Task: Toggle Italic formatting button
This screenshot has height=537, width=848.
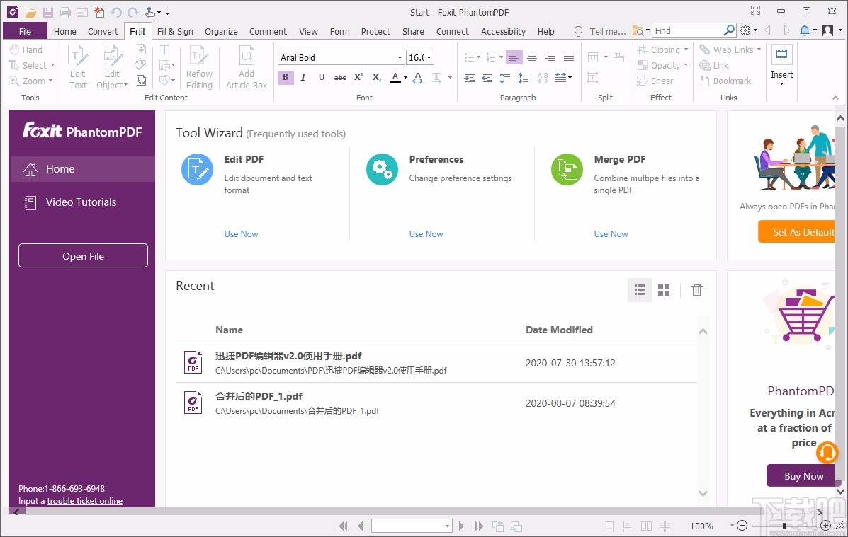Action: 303,78
